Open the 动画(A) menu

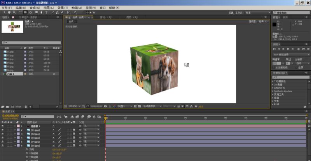pos(77,8)
